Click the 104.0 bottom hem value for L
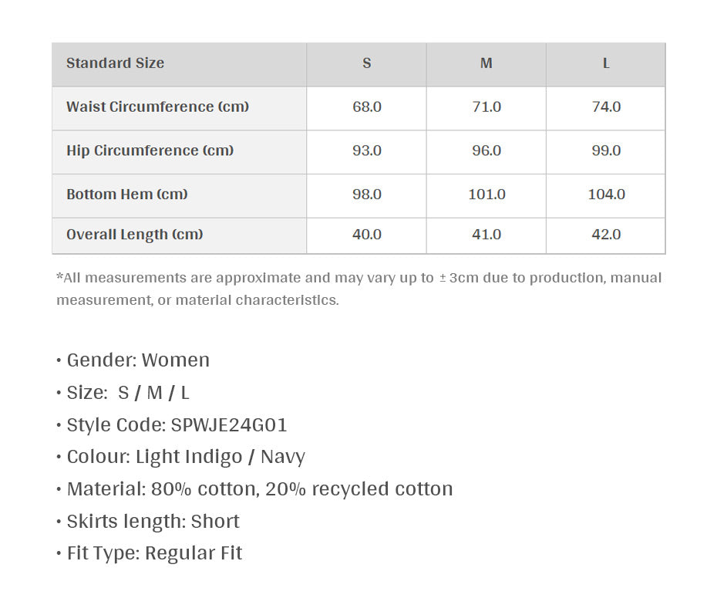 pos(606,194)
